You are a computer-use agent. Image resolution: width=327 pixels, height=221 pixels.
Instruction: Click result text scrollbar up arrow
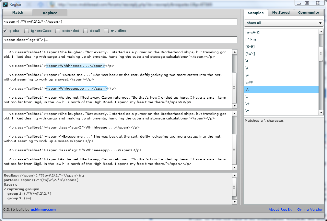coord(234,114)
